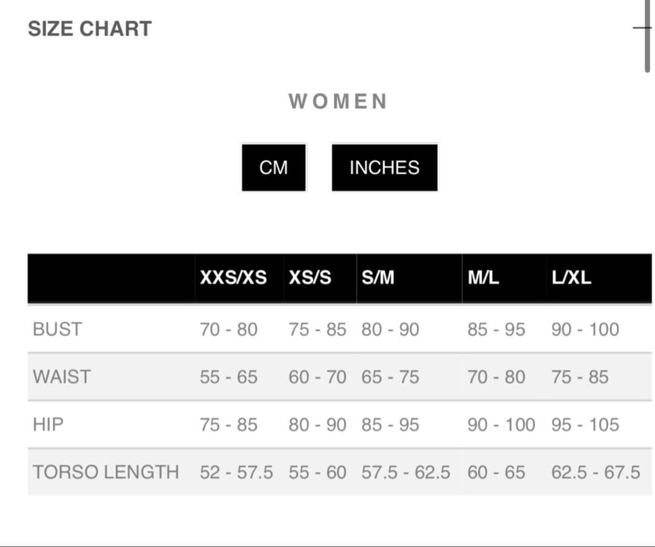
Task: Click the L/XL size column header
Action: 571,277
